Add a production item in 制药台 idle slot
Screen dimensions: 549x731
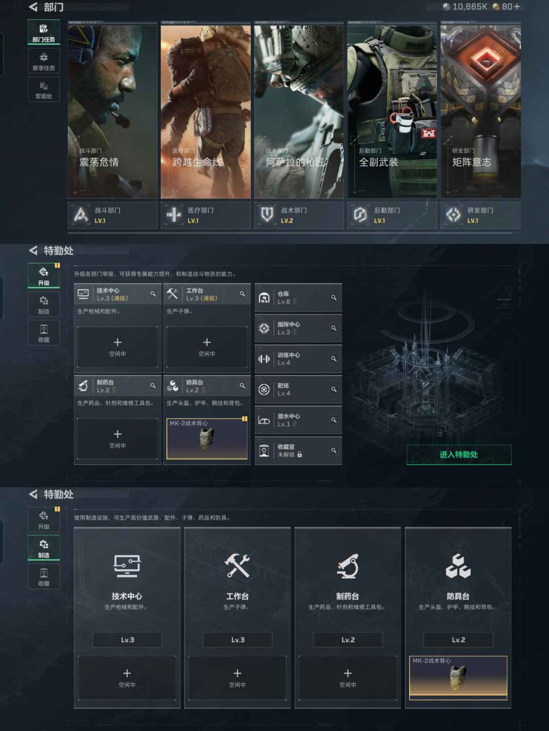pyautogui.click(x=117, y=438)
